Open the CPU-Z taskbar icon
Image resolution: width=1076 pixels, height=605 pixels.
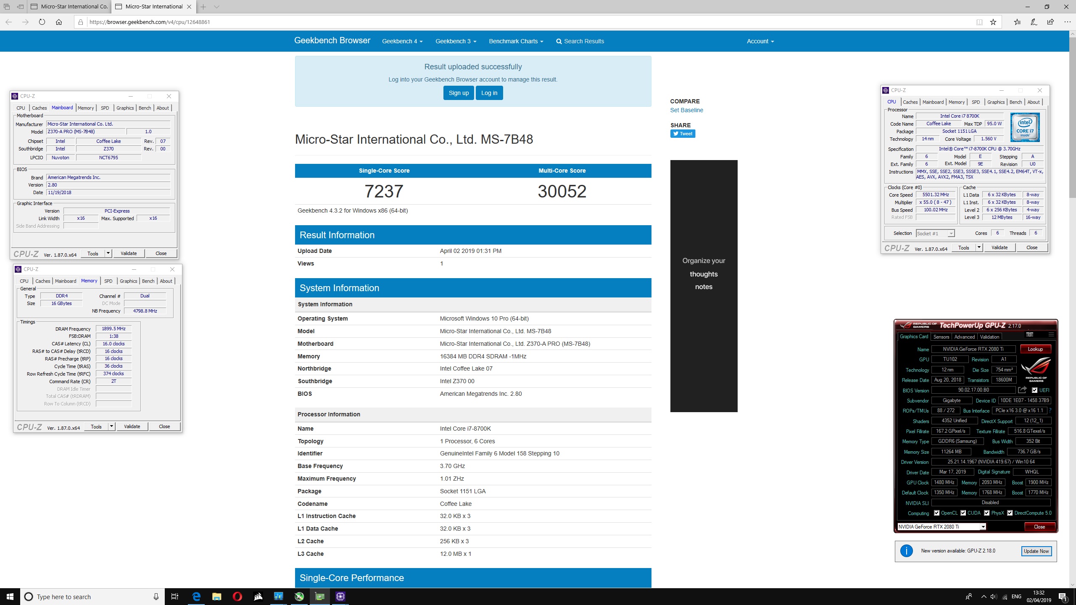(340, 597)
